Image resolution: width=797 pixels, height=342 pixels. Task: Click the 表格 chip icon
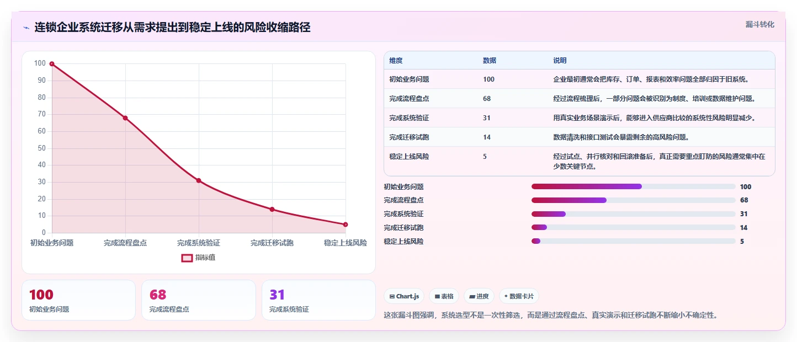(437, 297)
